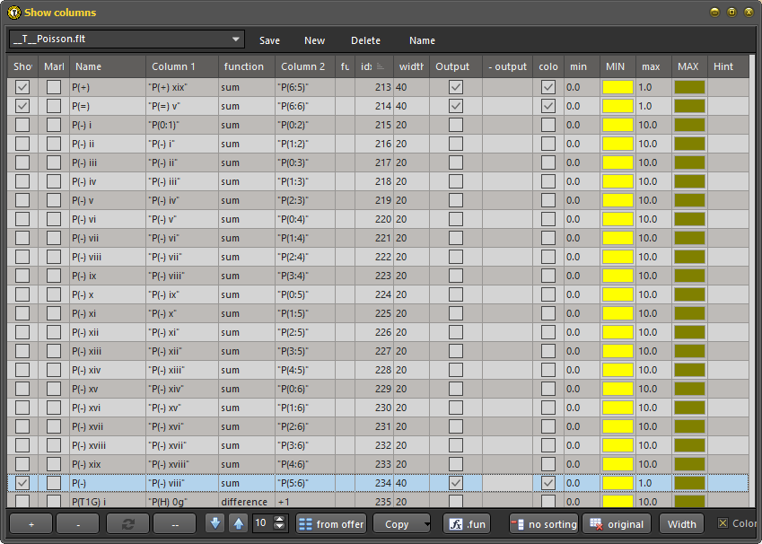Toggle the Color checkbox in bottom bar
762x544 pixels.
click(x=723, y=523)
